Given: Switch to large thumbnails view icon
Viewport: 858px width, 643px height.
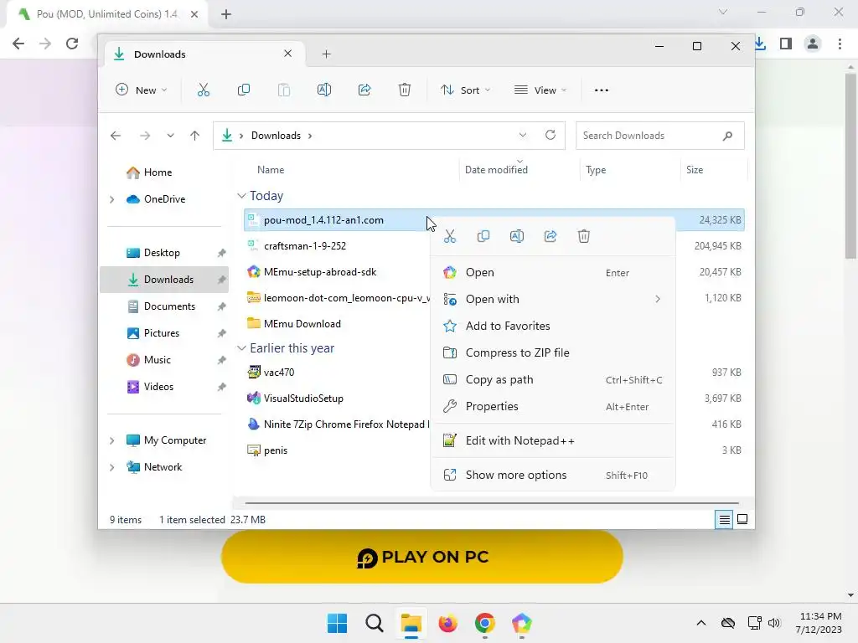Looking at the screenshot, I should (x=742, y=519).
